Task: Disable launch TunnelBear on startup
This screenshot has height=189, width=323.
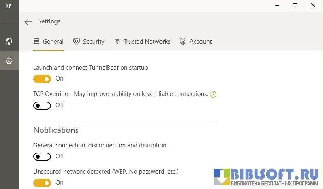Action: (x=42, y=79)
